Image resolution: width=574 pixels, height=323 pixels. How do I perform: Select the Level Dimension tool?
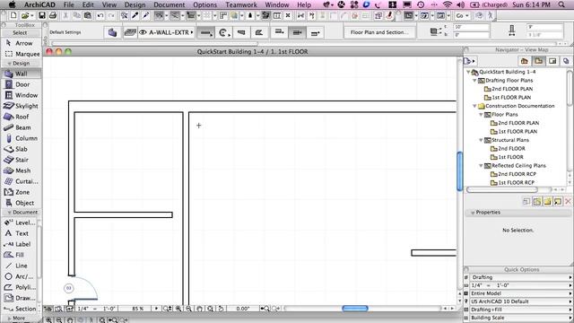19,223
